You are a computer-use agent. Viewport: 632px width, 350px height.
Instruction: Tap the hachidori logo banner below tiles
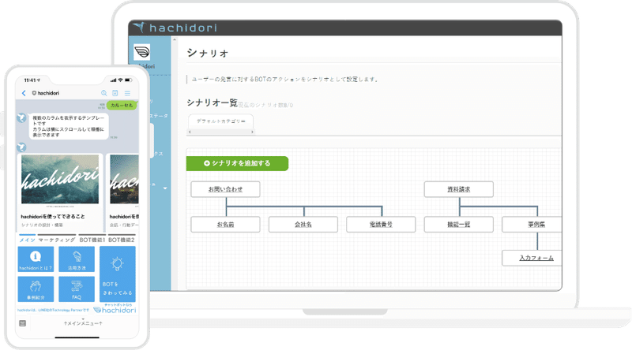tap(115, 309)
